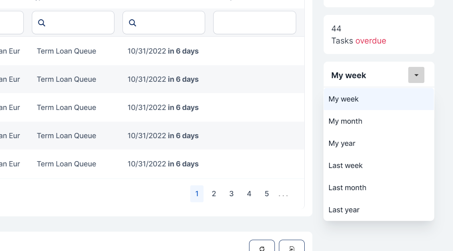Click search icon in date filter field
This screenshot has width=453, height=251.
tap(132, 23)
